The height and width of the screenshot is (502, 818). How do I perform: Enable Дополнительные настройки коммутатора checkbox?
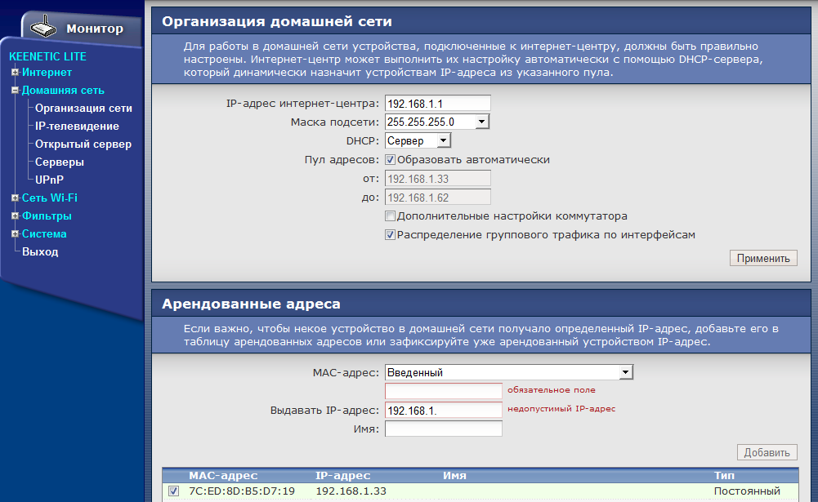click(x=391, y=215)
